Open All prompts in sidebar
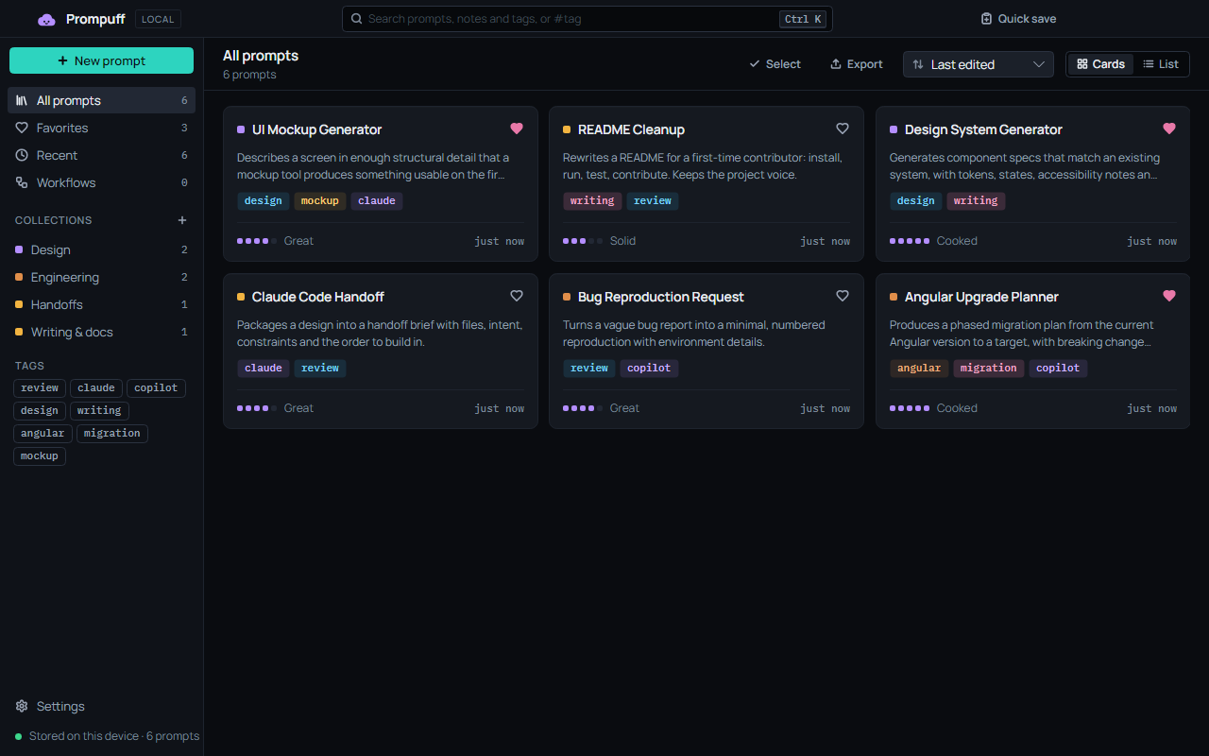Image resolution: width=1209 pixels, height=756 pixels. (101, 100)
